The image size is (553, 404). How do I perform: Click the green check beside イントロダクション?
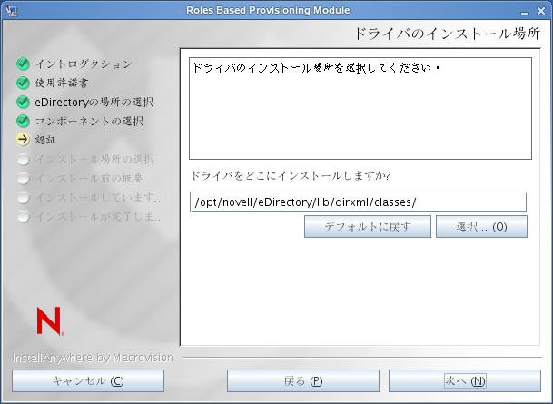click(x=23, y=64)
